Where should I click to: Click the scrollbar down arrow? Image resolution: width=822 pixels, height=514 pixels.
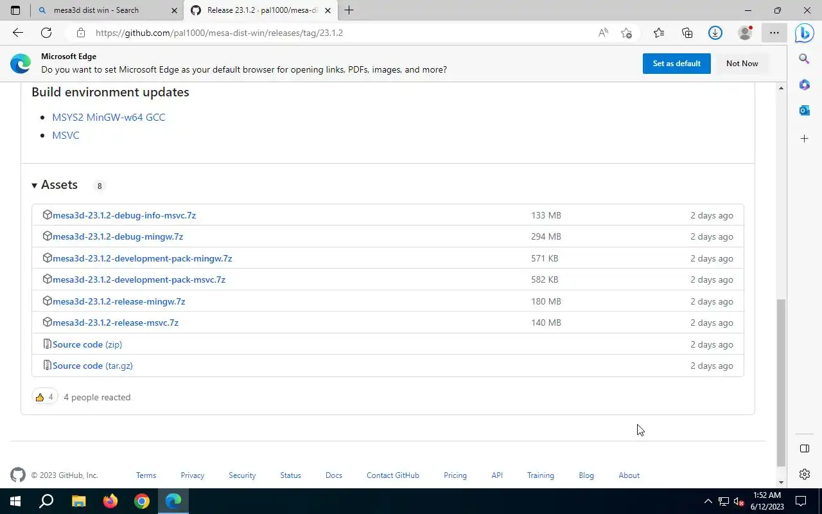781,483
